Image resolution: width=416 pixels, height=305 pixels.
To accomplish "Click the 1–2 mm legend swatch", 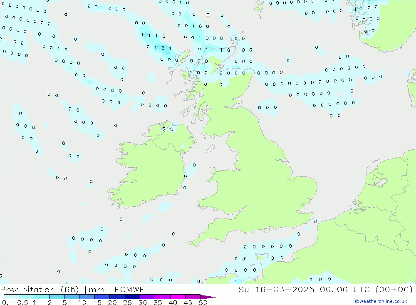I will click(x=42, y=297).
